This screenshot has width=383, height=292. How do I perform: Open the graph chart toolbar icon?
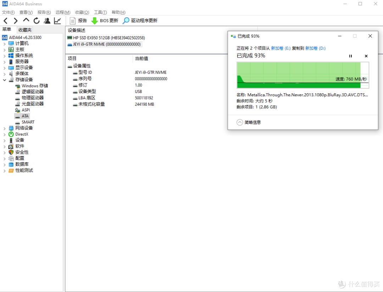point(57,21)
